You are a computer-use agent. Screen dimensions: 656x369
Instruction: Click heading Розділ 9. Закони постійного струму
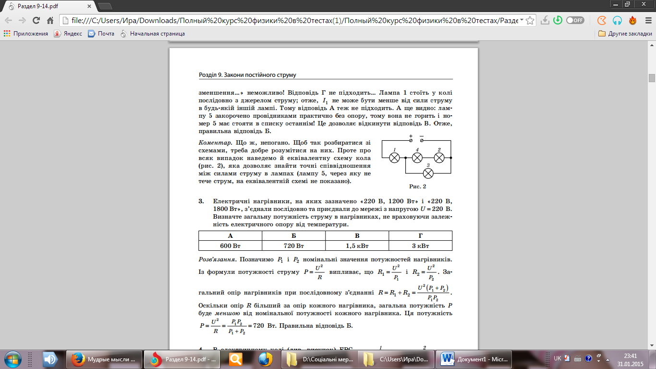click(x=247, y=75)
